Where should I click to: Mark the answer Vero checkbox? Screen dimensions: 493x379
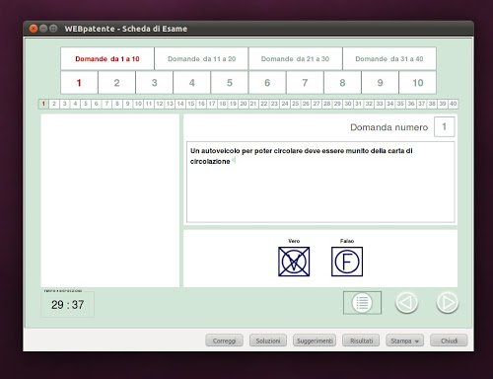(294, 262)
